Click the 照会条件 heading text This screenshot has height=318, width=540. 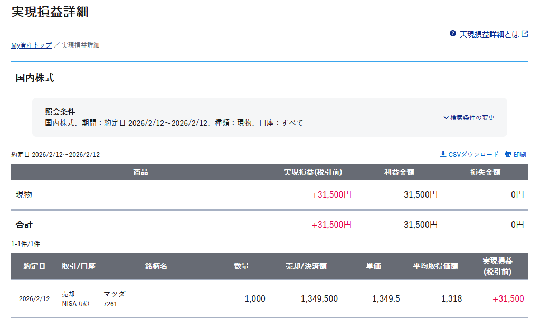click(60, 112)
